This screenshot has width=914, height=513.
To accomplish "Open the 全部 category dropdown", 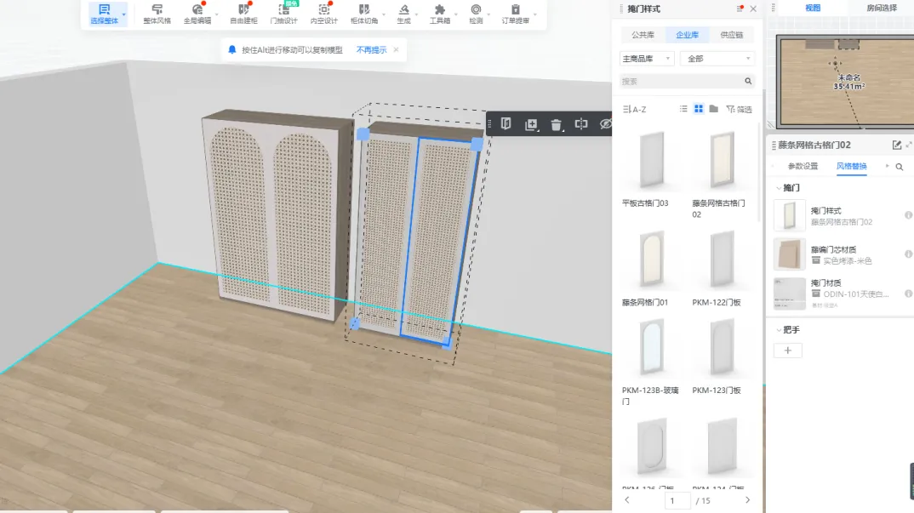I will coord(718,59).
